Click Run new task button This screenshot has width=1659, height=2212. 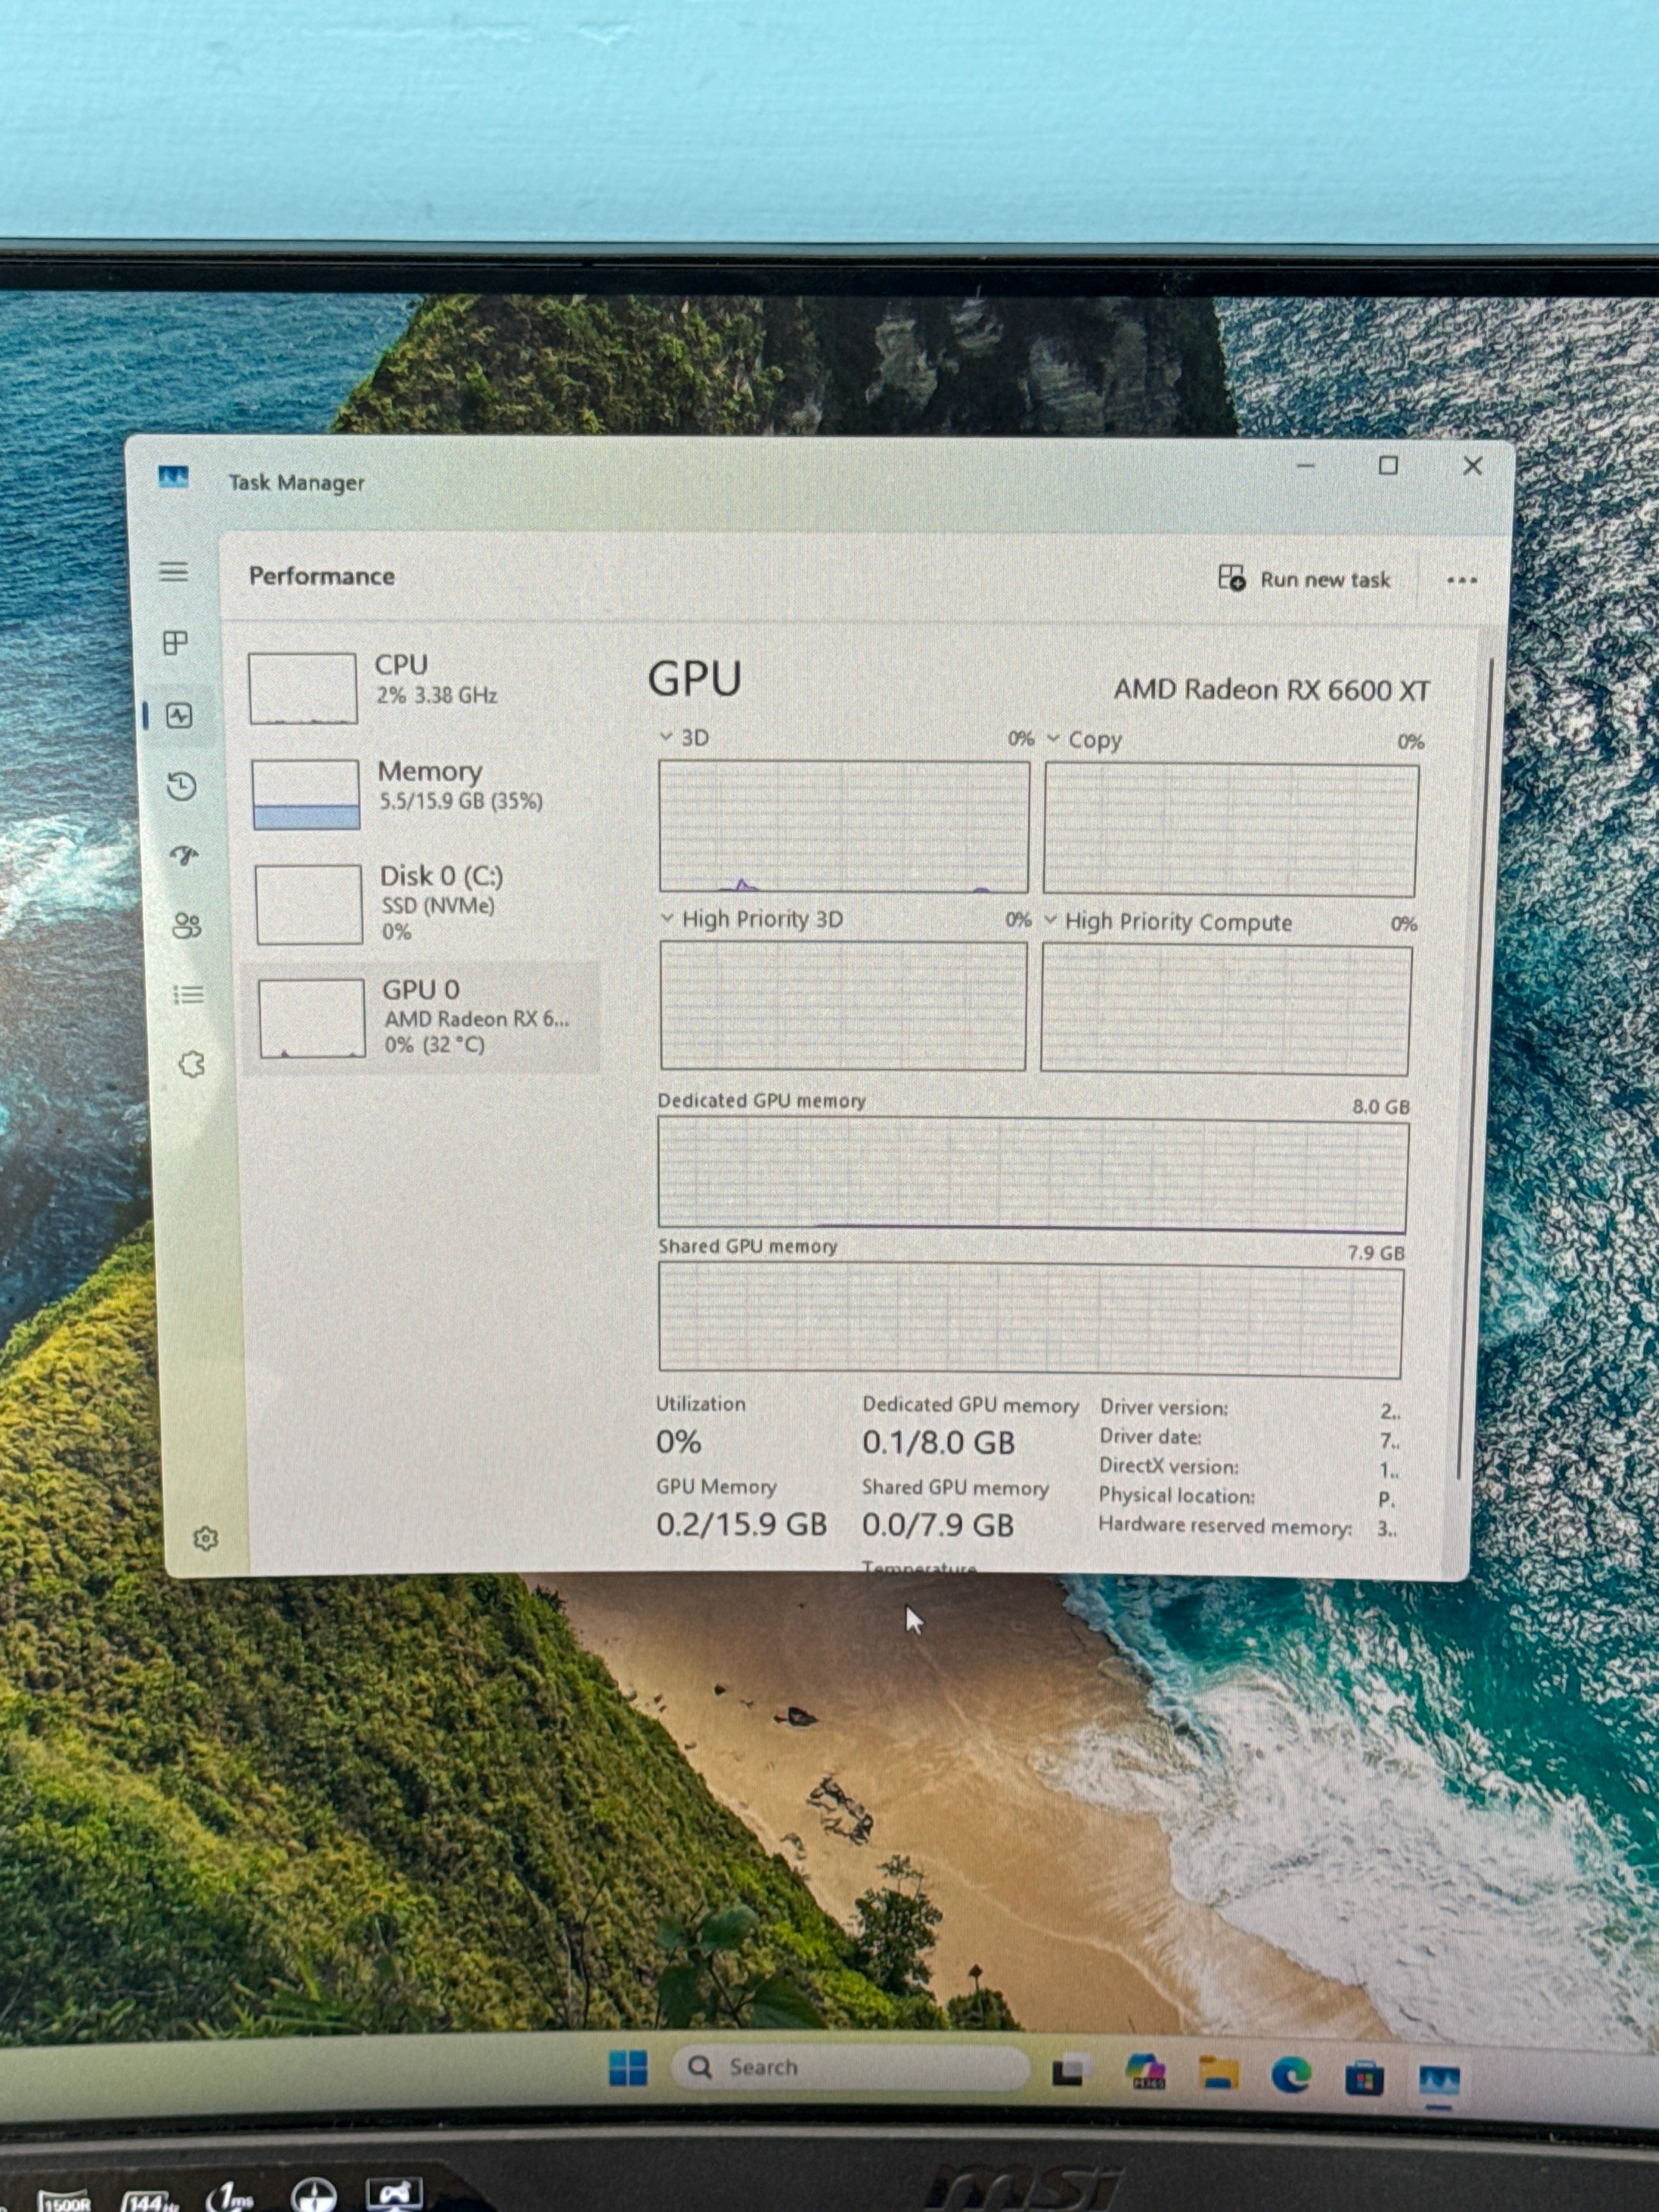(x=1305, y=579)
